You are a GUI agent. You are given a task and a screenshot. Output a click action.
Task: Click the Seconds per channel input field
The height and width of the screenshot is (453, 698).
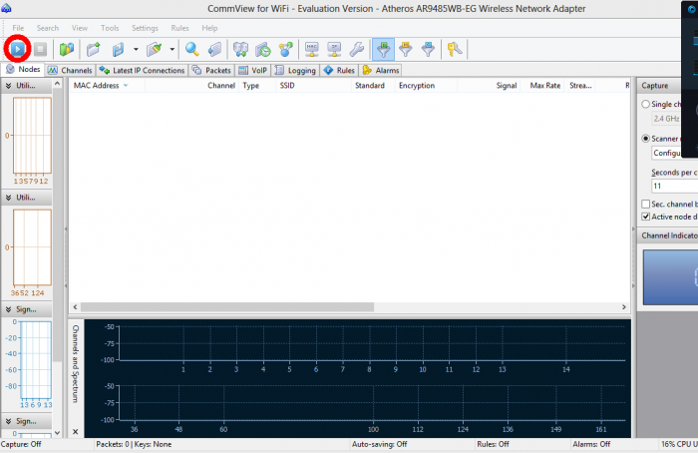666,186
